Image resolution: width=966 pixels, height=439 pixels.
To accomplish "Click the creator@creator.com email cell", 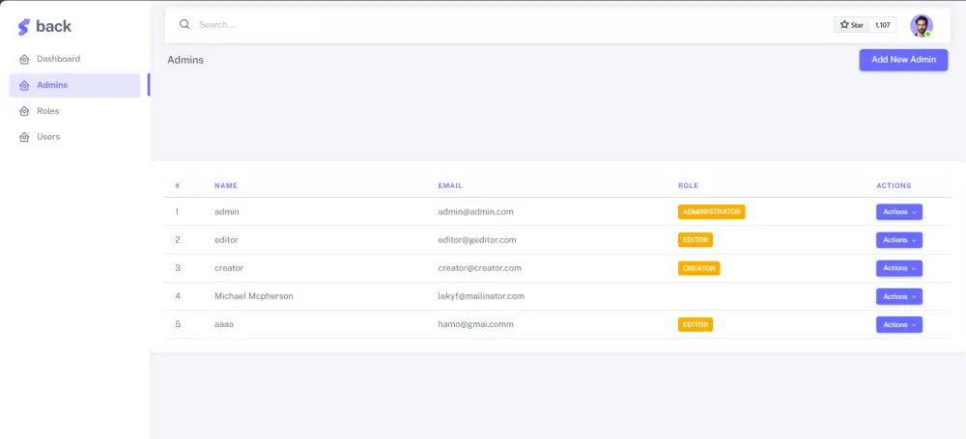I will click(479, 268).
